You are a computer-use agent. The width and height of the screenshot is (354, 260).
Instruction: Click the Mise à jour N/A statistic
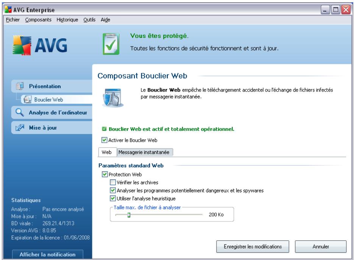click(x=31, y=216)
